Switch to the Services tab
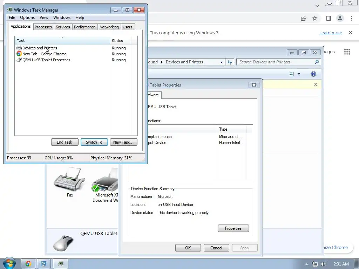Screen dimensions: 359x269 click(63, 27)
